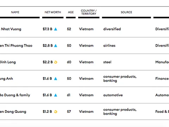The width and height of the screenshot is (169, 127).
Task: Open Thi Phuong Thao profile link
Action: click(x=16, y=46)
